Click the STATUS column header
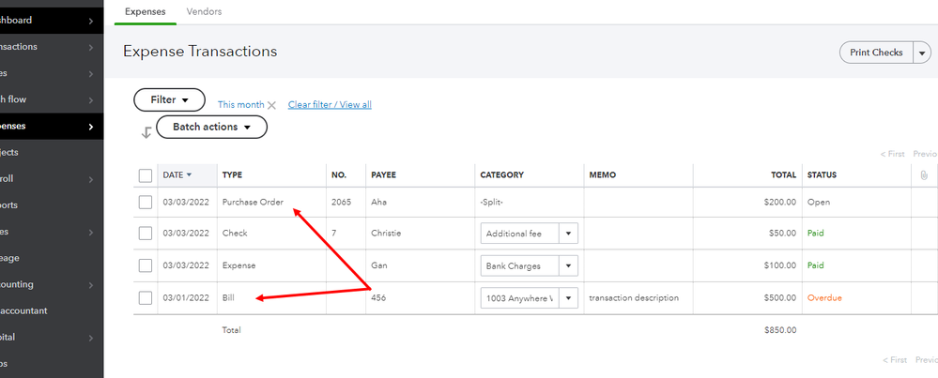Screen dimensions: 938x378 point(822,175)
